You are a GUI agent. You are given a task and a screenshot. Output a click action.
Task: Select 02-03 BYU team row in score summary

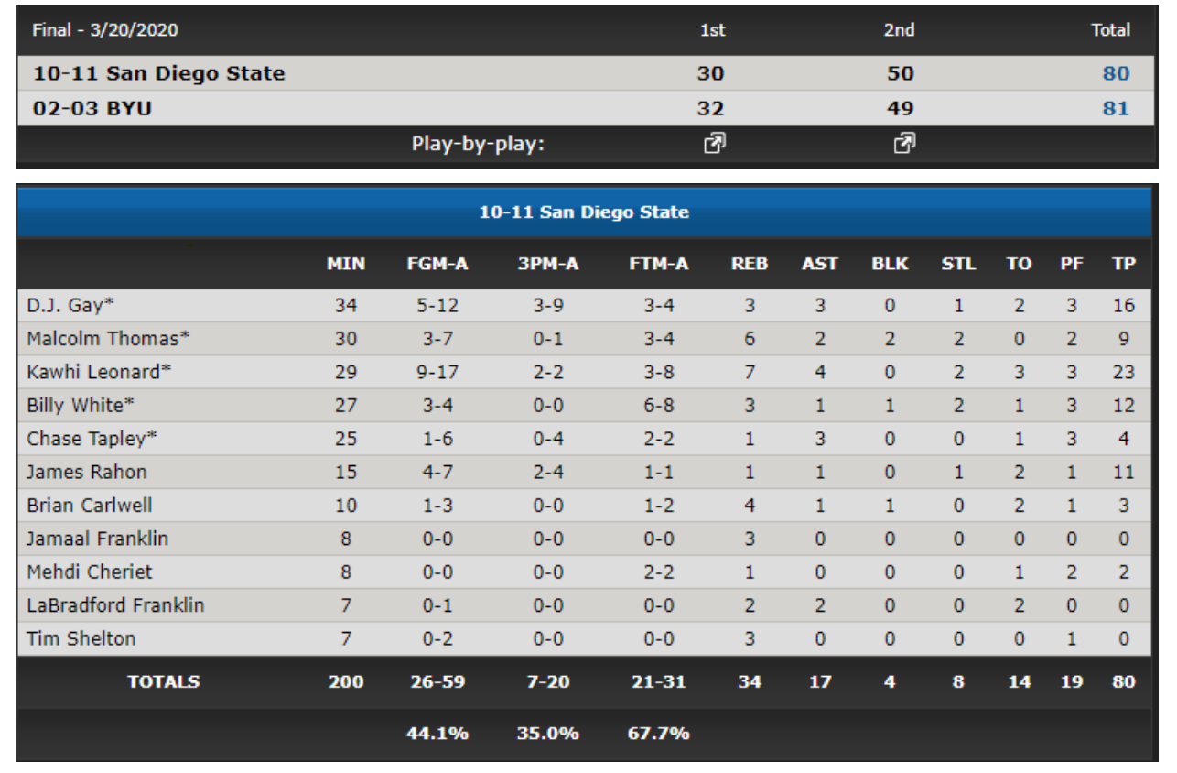coord(584,109)
